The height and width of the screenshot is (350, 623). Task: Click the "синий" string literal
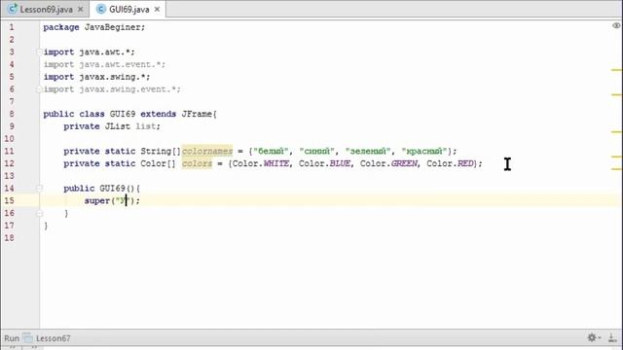click(x=316, y=152)
